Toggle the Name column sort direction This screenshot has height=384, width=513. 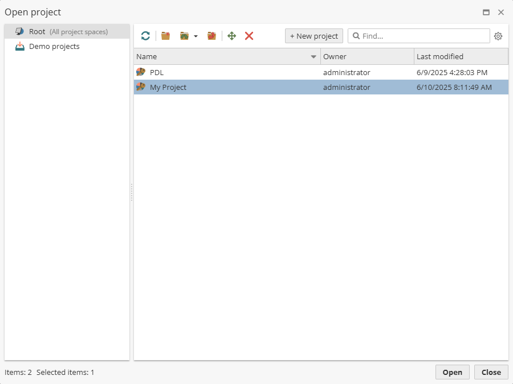click(x=313, y=56)
